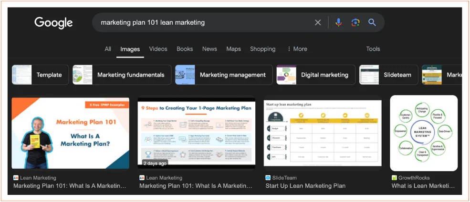Click SlideTeam favicon under third result
This screenshot has height=202, width=470.
(x=268, y=178)
